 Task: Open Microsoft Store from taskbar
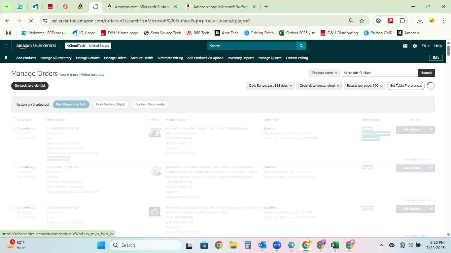click(x=204, y=245)
